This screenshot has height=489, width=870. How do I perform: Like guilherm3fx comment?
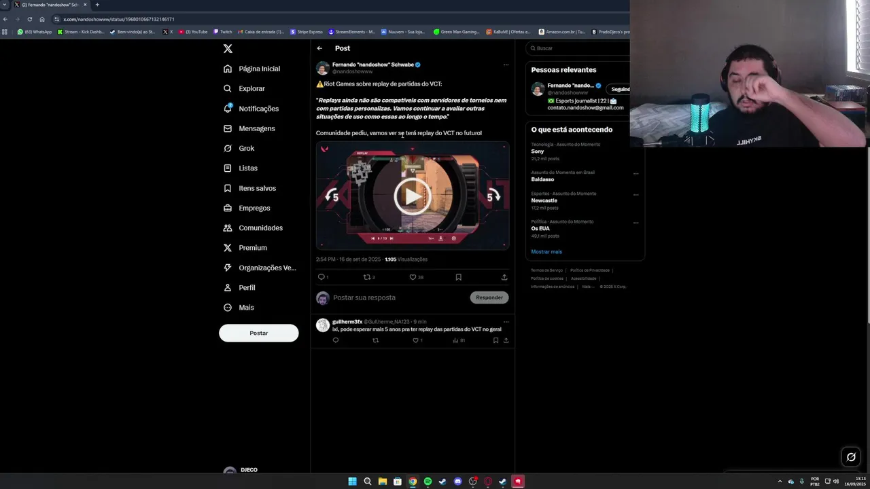(415, 340)
